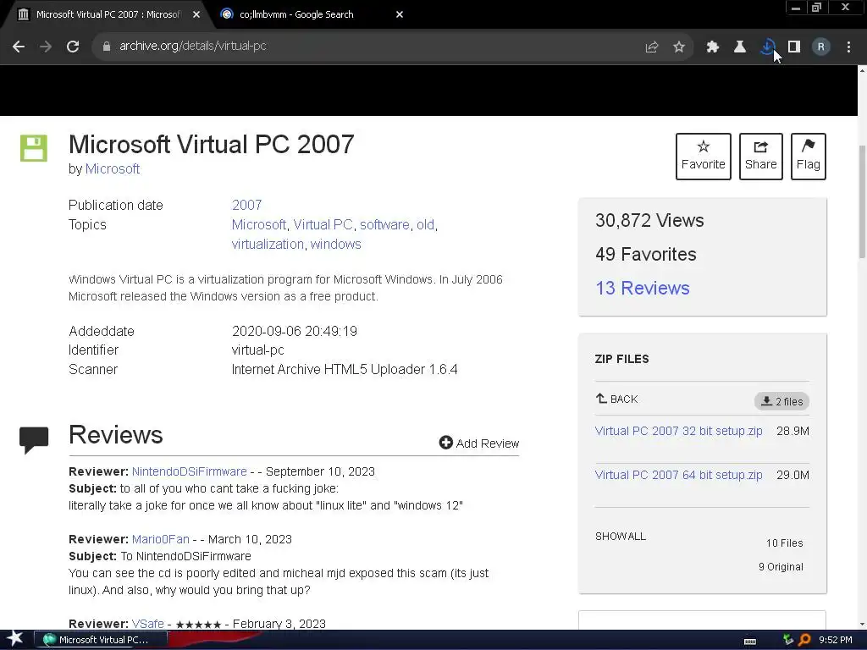Click the 10 Files text
The width and height of the screenshot is (867, 650).
tap(785, 543)
